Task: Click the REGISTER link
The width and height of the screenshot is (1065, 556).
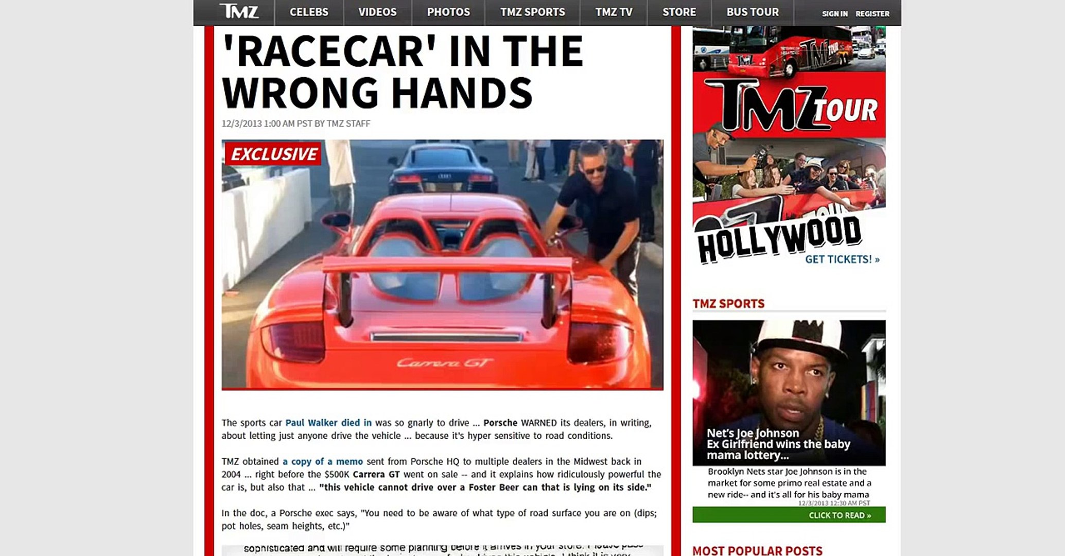Action: pos(872,14)
